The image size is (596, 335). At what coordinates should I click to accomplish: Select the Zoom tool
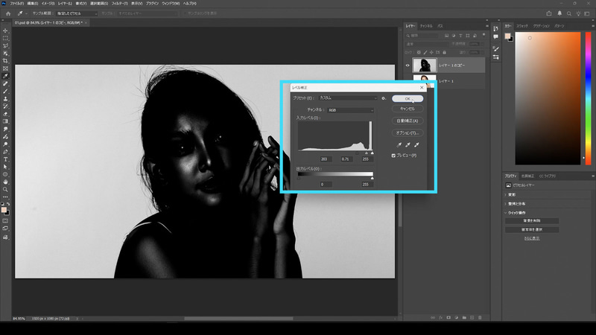click(x=5, y=189)
